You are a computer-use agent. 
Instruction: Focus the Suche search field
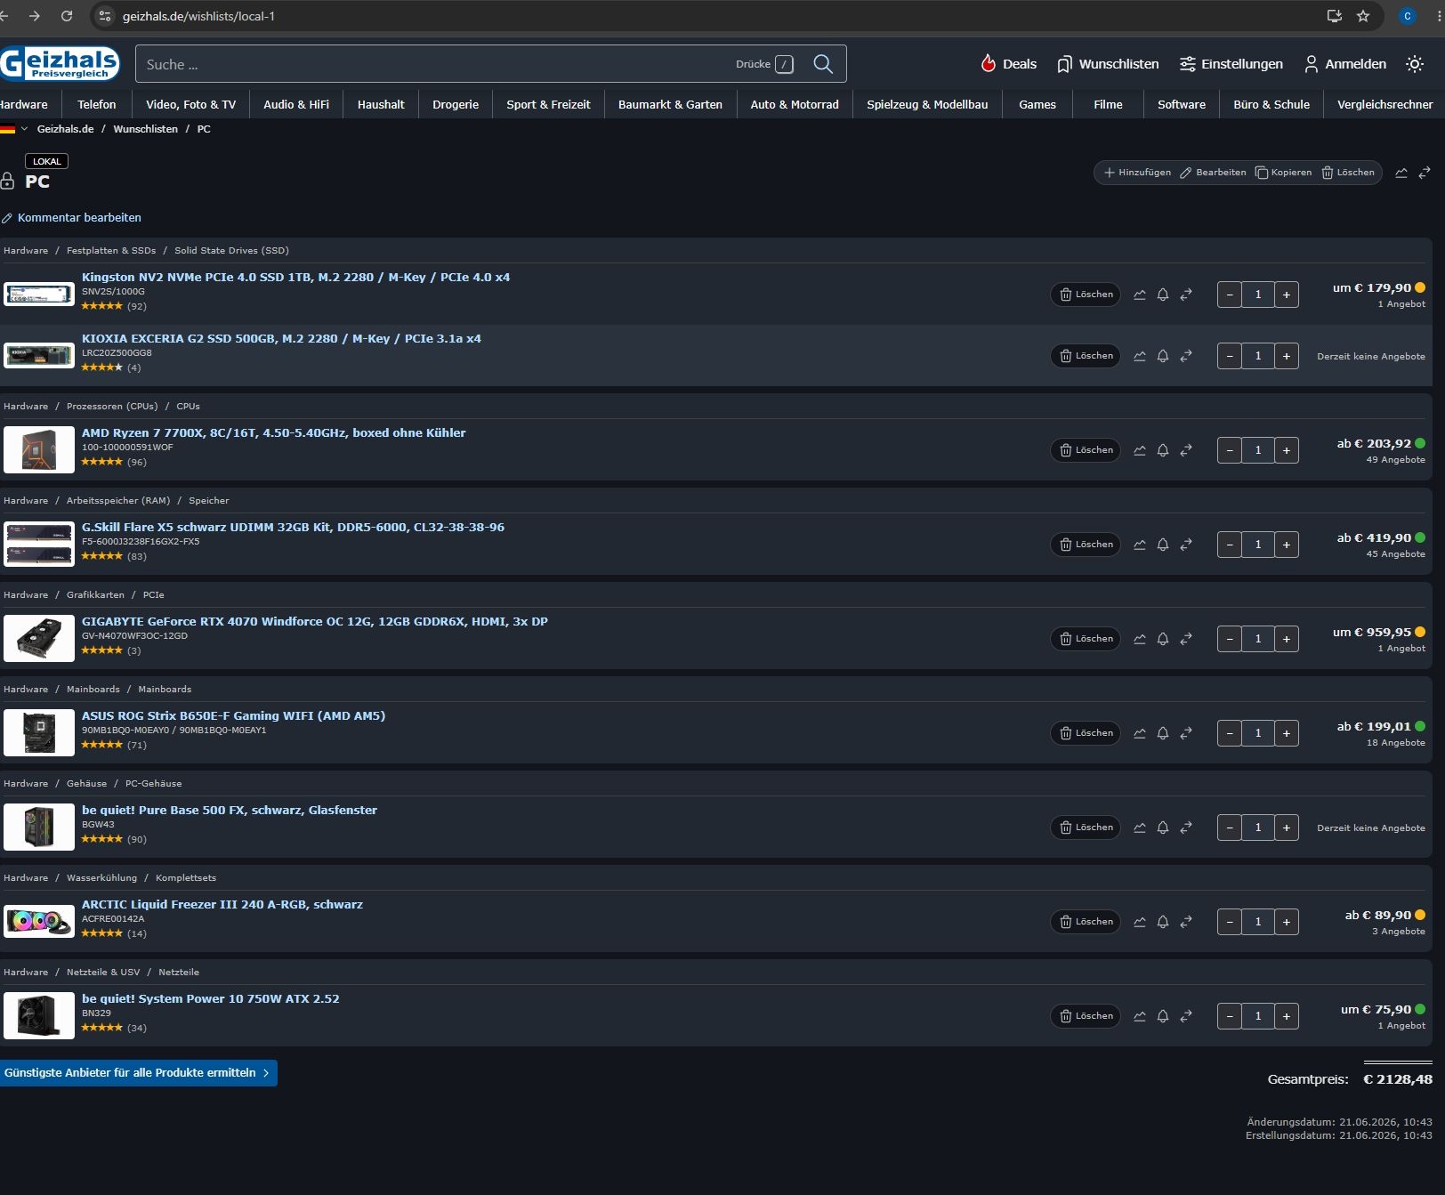pos(436,64)
